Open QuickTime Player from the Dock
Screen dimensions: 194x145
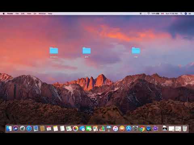click(x=149, y=128)
